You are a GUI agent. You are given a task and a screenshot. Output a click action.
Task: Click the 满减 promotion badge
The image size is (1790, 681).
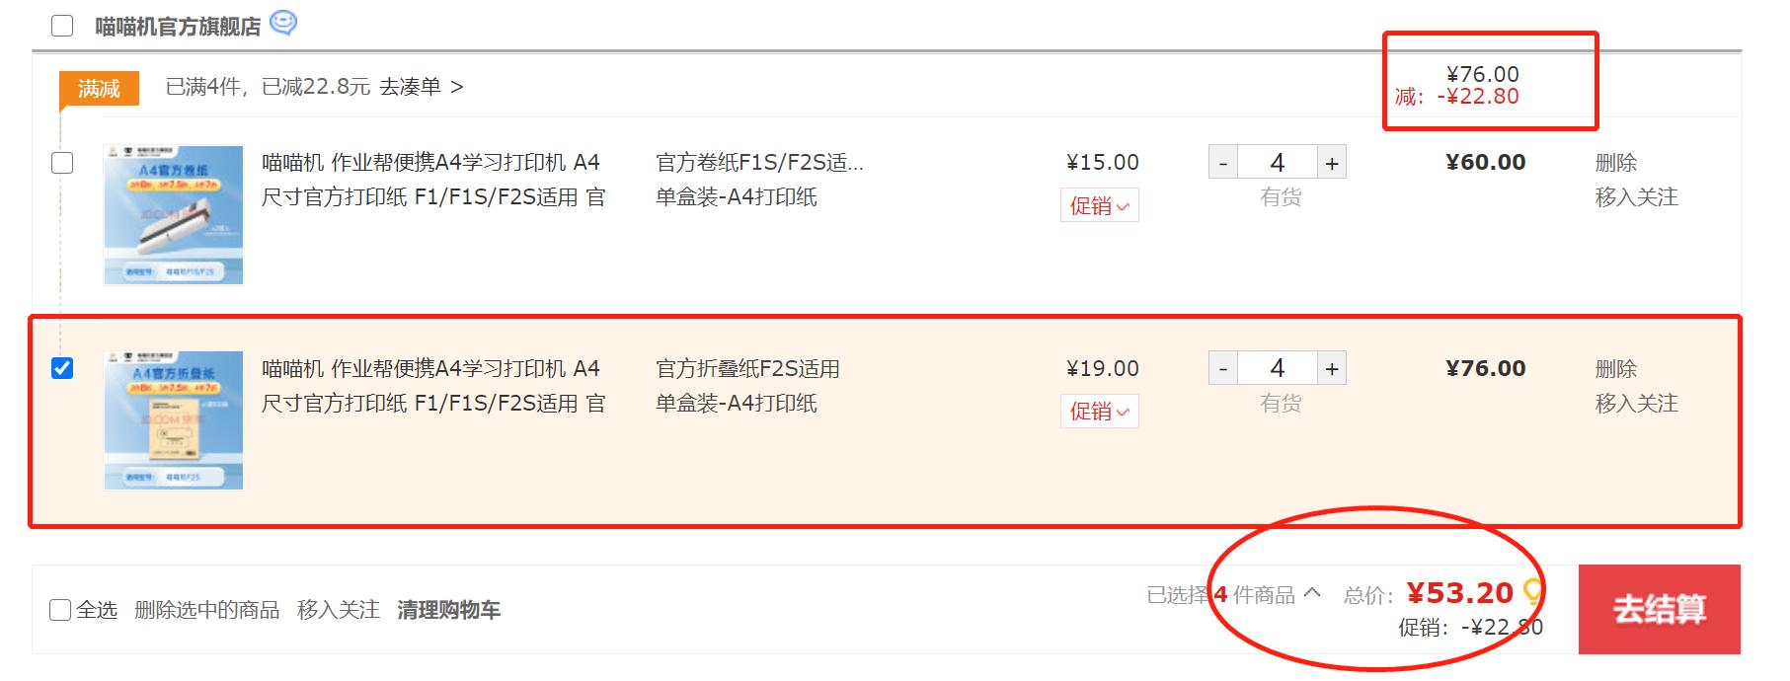(100, 87)
